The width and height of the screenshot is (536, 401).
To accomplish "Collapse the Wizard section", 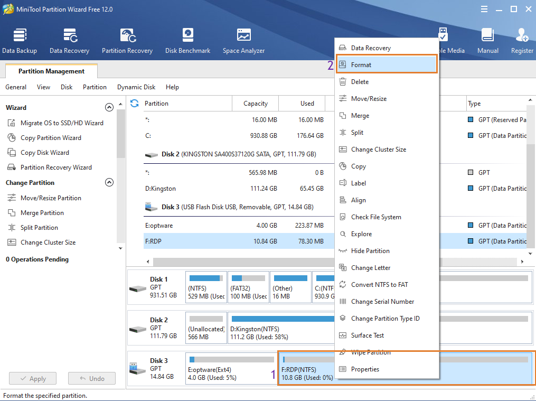I will 109,108.
